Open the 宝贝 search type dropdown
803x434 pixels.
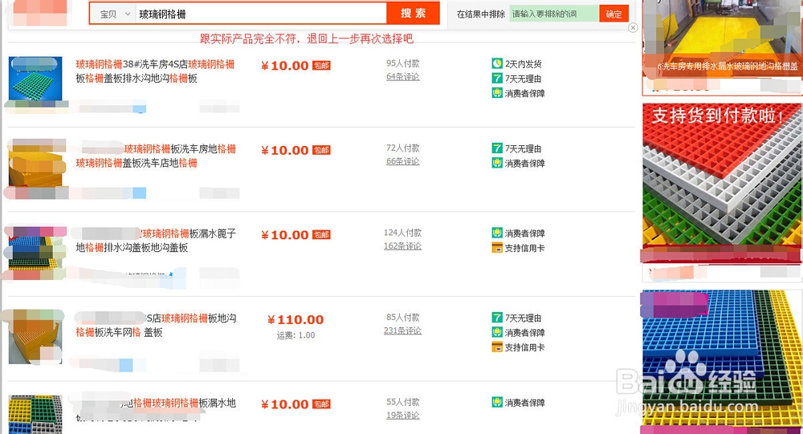tap(115, 14)
